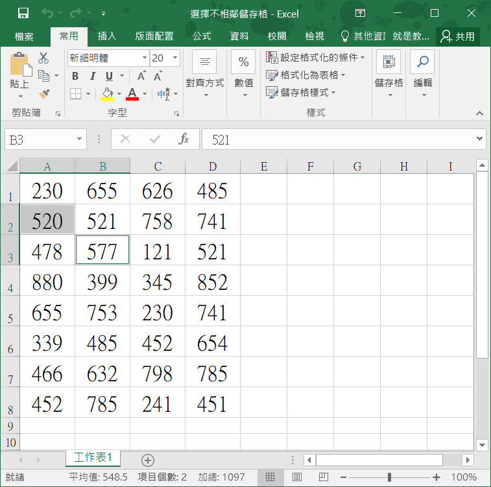Click 設定格式化的條件 button
491x487 pixels.
pyautogui.click(x=315, y=58)
